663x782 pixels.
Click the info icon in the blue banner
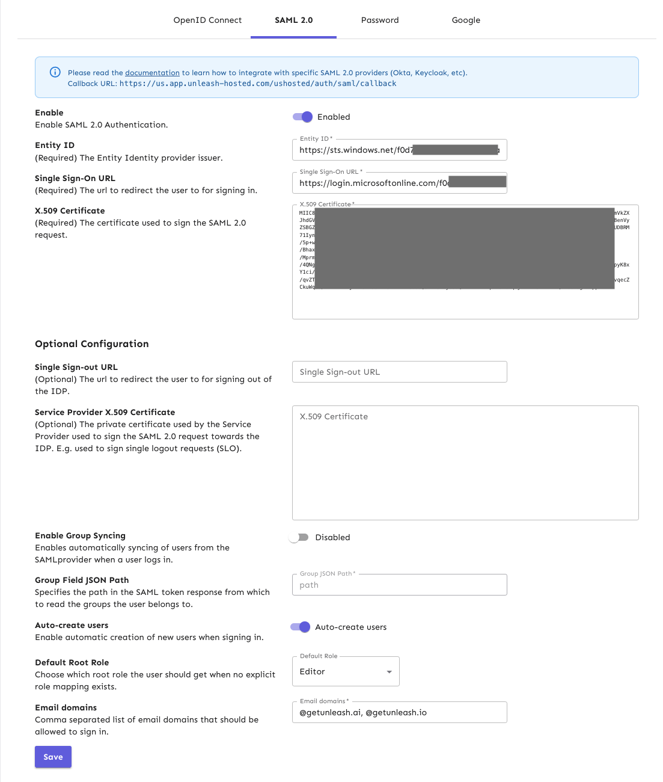tap(55, 72)
